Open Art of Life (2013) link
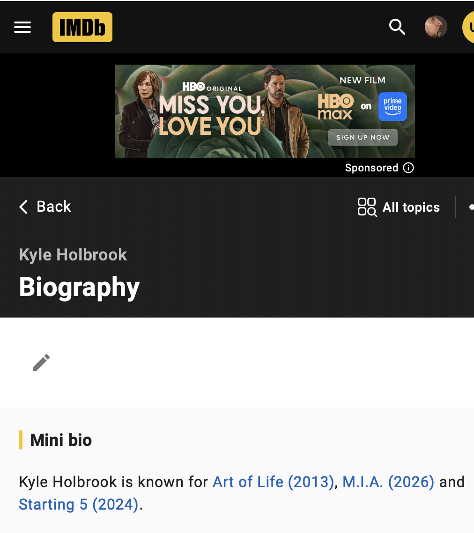This screenshot has width=474, height=533. point(274,481)
